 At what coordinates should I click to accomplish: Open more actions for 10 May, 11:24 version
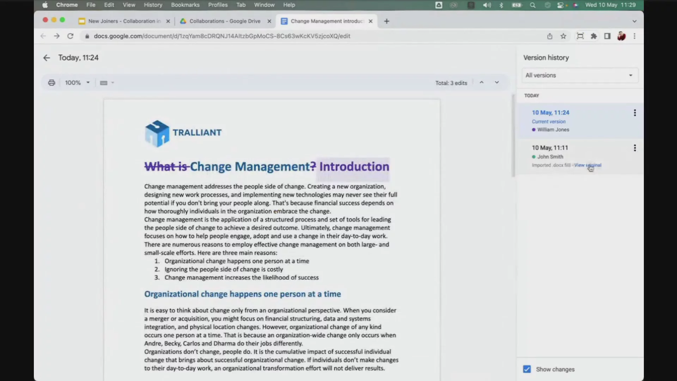[x=635, y=113]
